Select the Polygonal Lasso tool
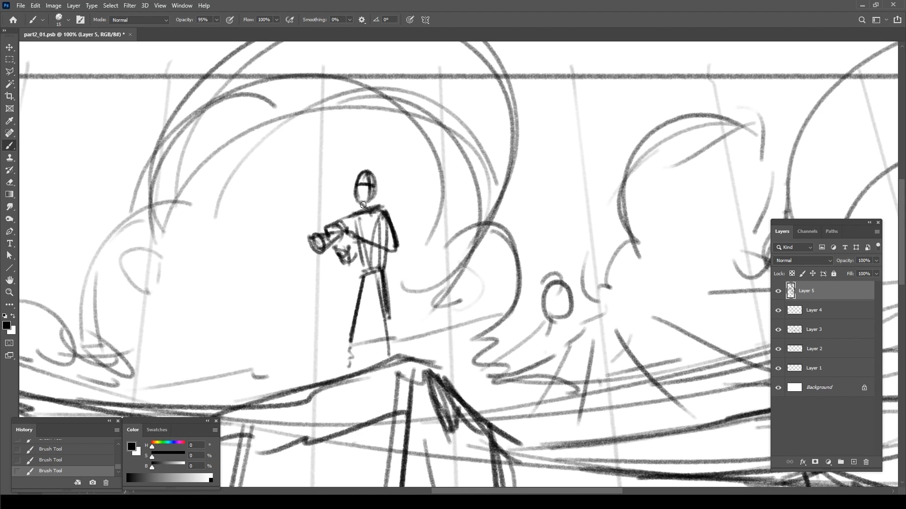The image size is (906, 509). (9, 72)
